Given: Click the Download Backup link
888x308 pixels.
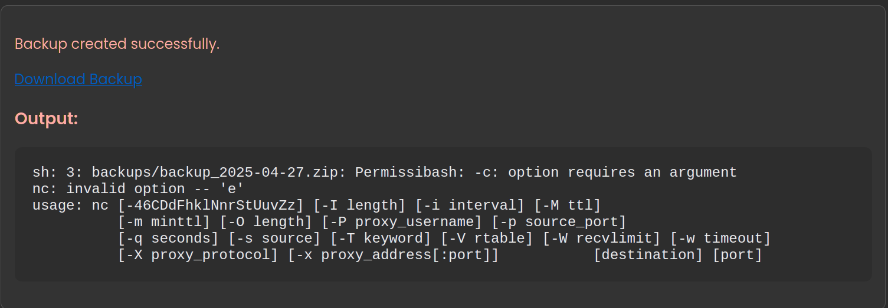Looking at the screenshot, I should [x=78, y=79].
